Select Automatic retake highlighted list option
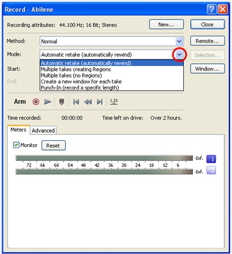Viewport: 232px width, 254px height. coord(112,63)
